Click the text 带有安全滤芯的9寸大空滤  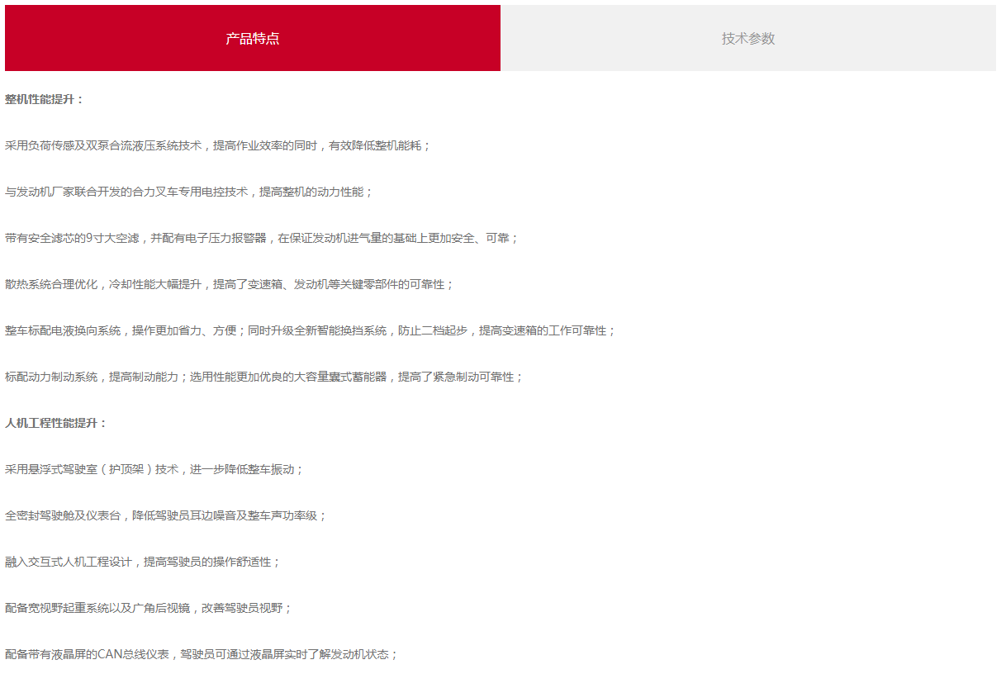point(74,238)
